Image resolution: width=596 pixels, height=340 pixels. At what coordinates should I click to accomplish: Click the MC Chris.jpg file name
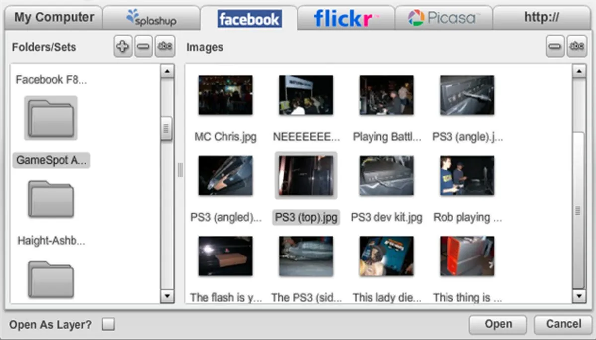click(x=225, y=137)
